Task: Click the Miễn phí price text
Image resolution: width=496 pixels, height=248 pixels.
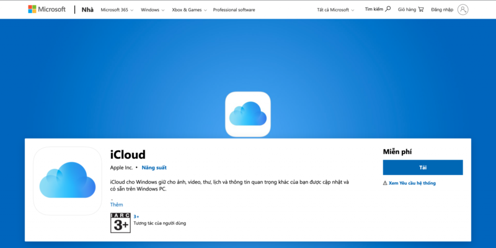Action: 397,152
